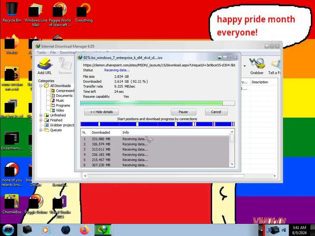Click the Tell a Friend toolbar icon
The width and height of the screenshot is (315, 236).
click(274, 66)
